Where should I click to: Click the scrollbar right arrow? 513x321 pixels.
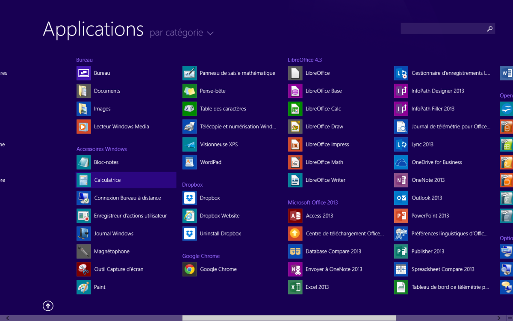(500, 318)
